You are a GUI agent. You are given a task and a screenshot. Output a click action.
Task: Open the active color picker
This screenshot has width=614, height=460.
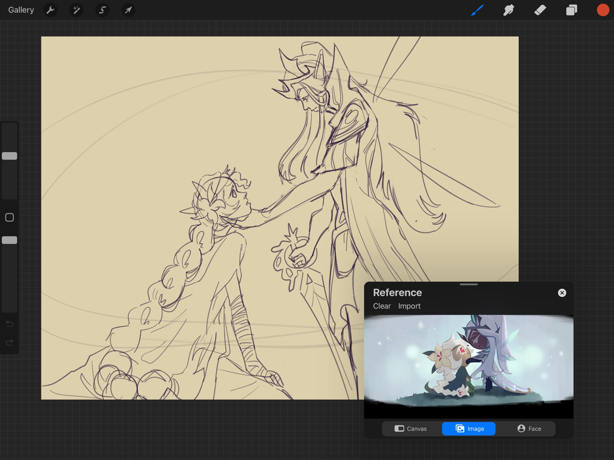point(603,10)
